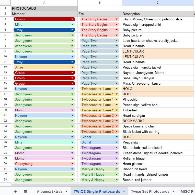Select row 1 header number
This screenshot has width=195, height=195.
(5, 8)
